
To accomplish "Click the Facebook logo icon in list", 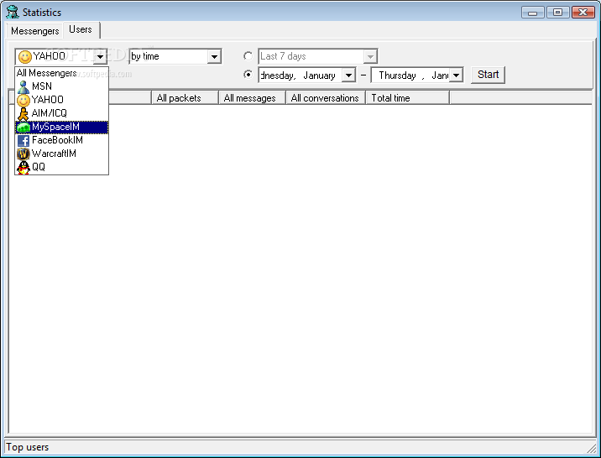I will click(x=23, y=141).
